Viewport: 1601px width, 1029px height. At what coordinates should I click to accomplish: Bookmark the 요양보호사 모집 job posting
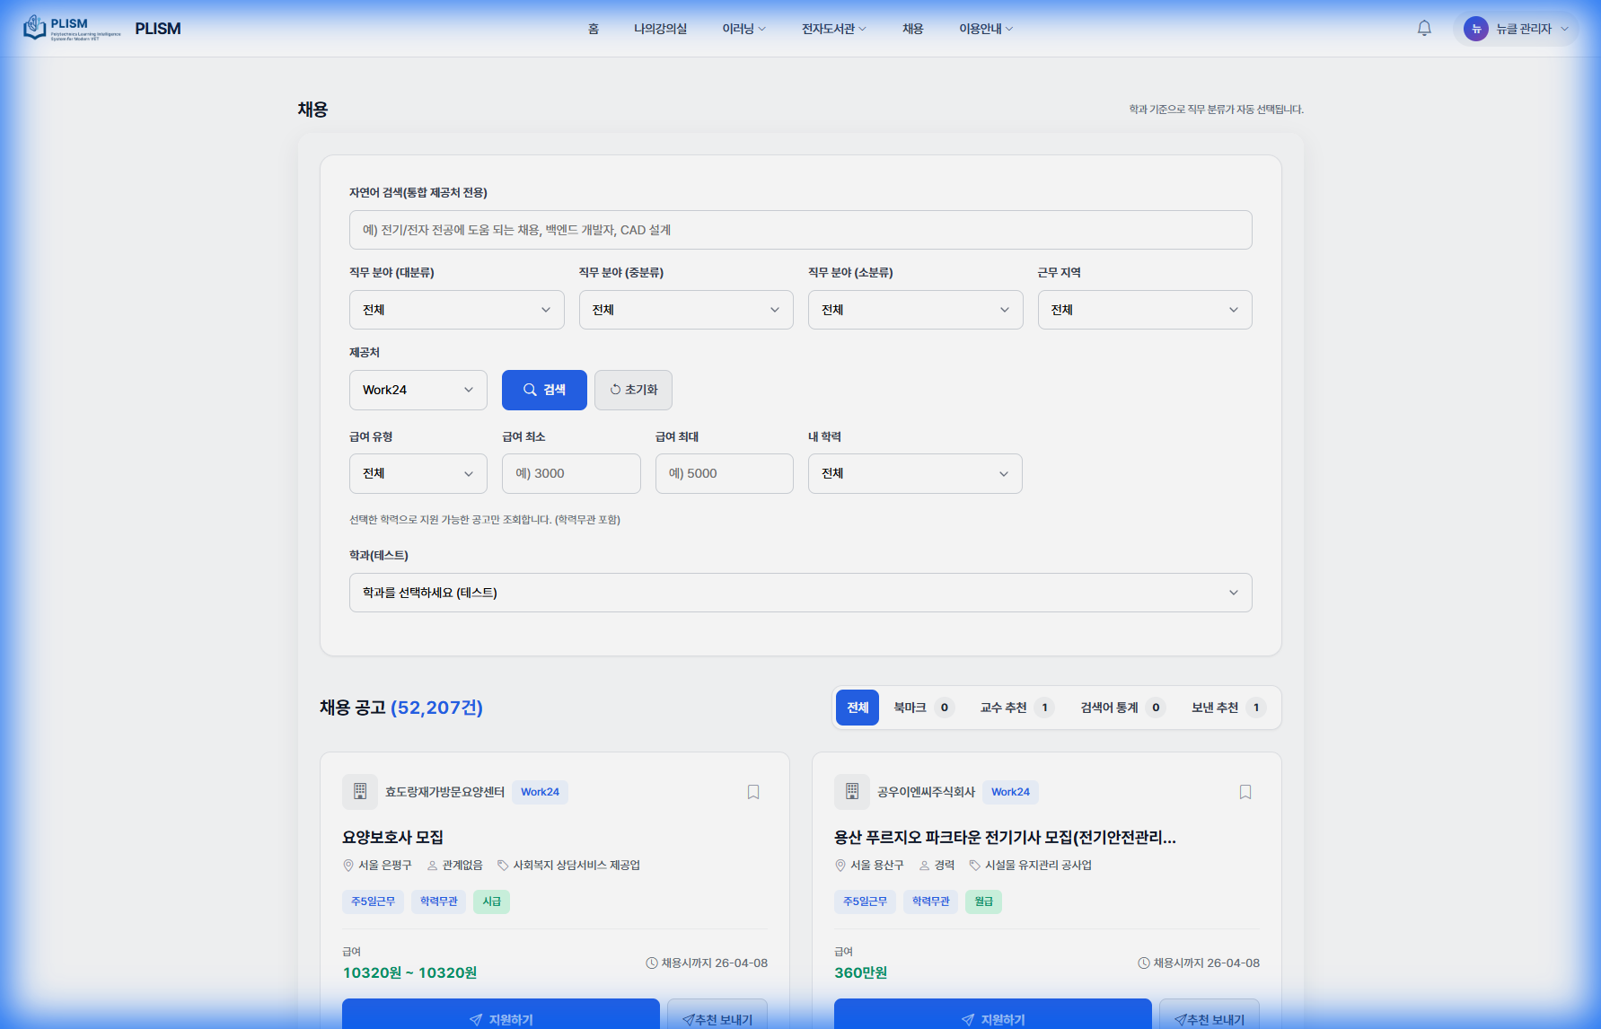pyautogui.click(x=753, y=792)
